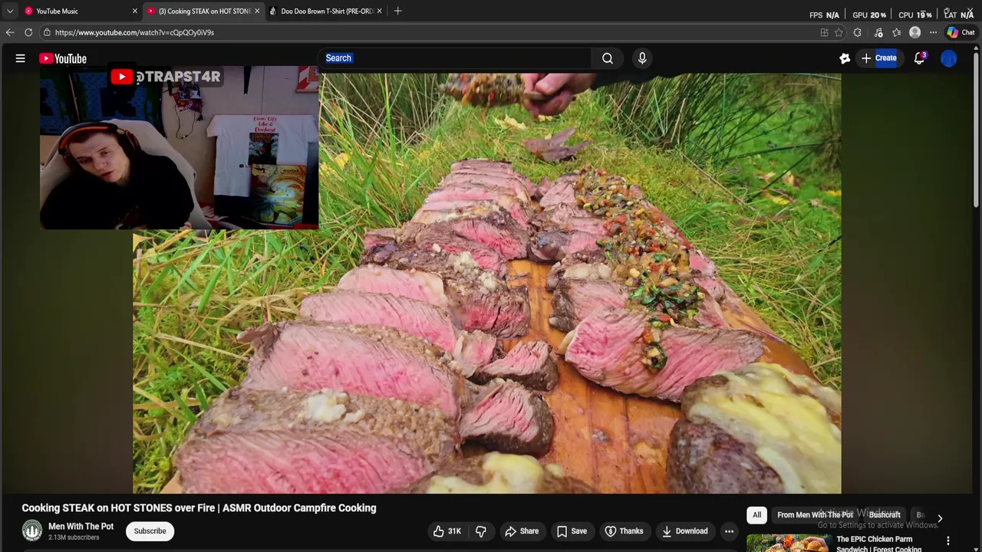
Task: Open a new browser tab
Action: (397, 11)
